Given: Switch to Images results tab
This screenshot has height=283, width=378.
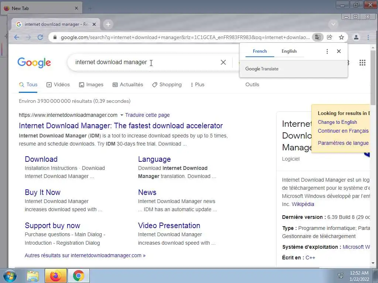Looking at the screenshot, I should [91, 85].
